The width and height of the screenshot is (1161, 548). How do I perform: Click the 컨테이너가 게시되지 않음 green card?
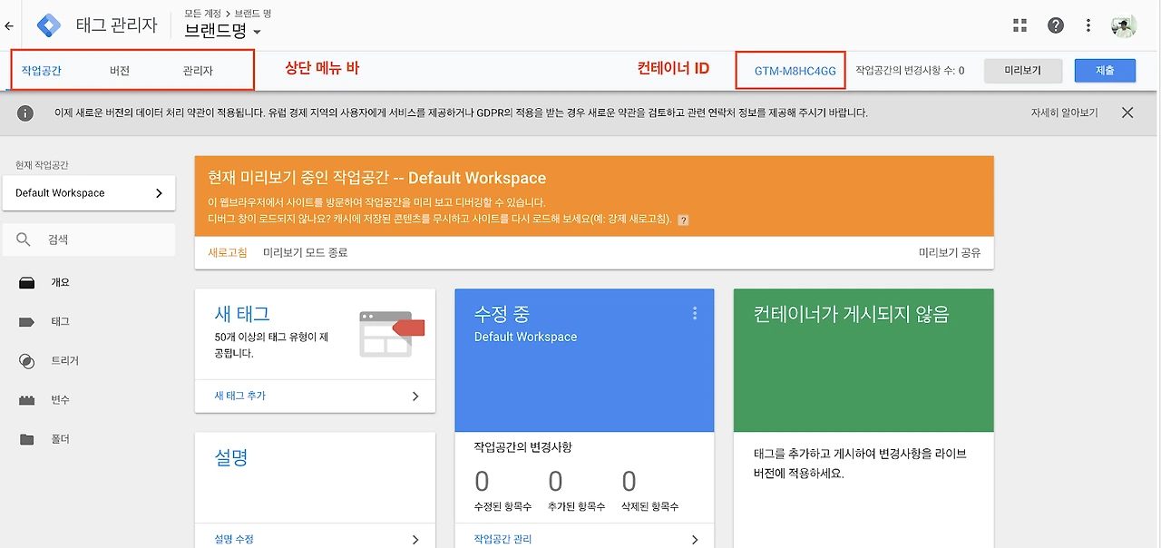[863, 360]
